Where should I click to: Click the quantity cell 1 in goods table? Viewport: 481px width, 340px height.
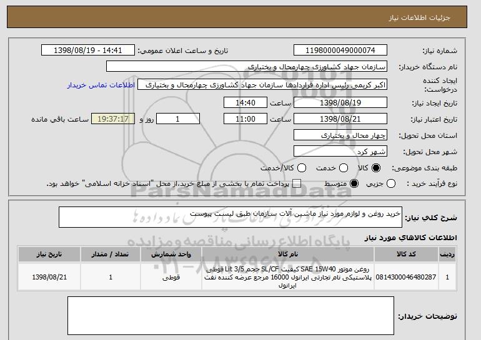click(111, 277)
